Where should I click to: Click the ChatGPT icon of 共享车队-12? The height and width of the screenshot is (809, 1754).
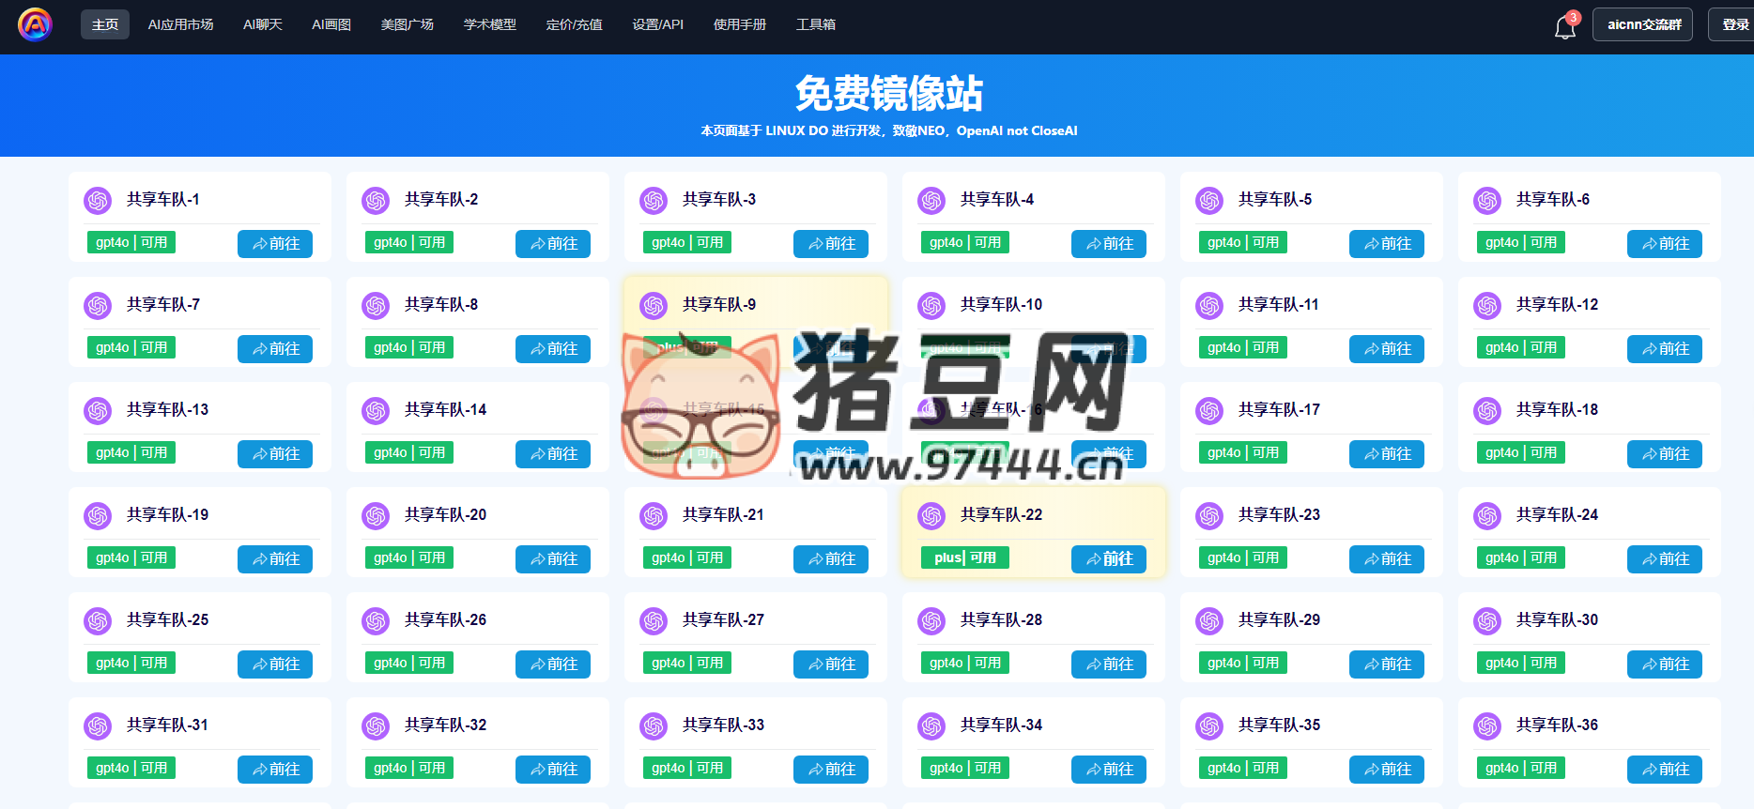point(1487,305)
